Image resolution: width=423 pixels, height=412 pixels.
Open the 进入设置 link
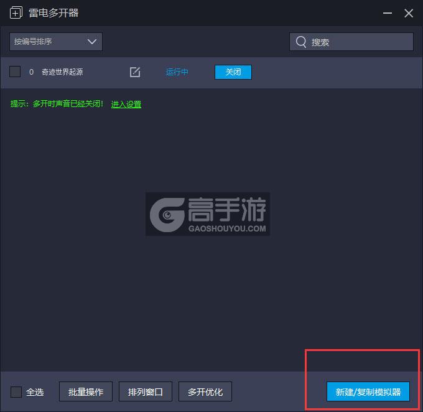tap(126, 104)
